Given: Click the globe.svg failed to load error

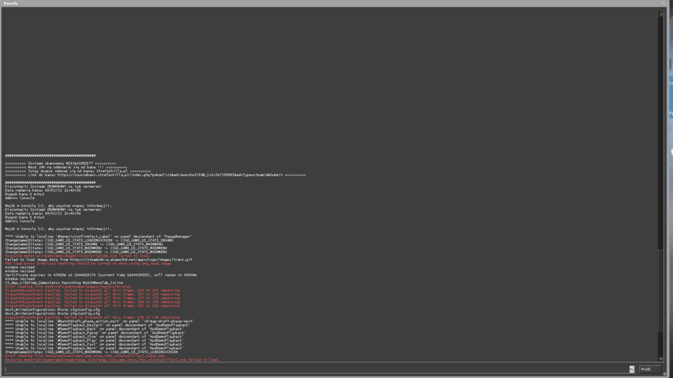Looking at the screenshot, I should tap(77, 256).
